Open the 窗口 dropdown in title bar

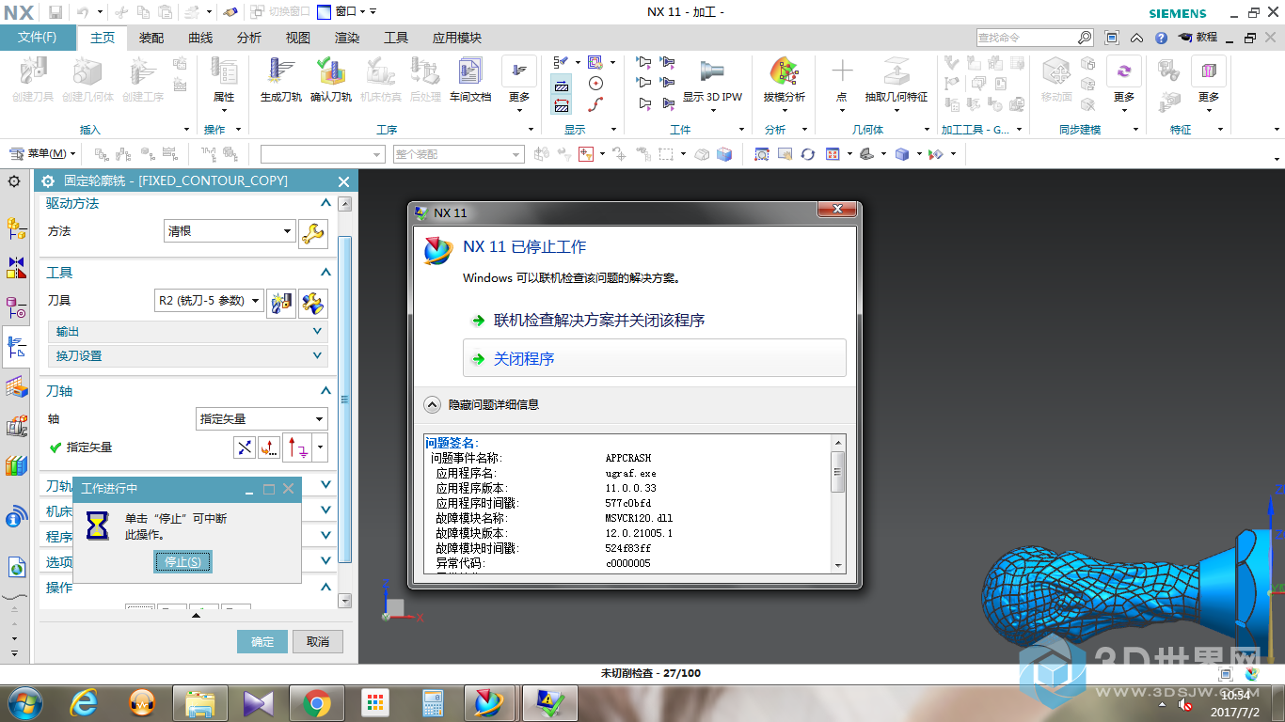(346, 11)
